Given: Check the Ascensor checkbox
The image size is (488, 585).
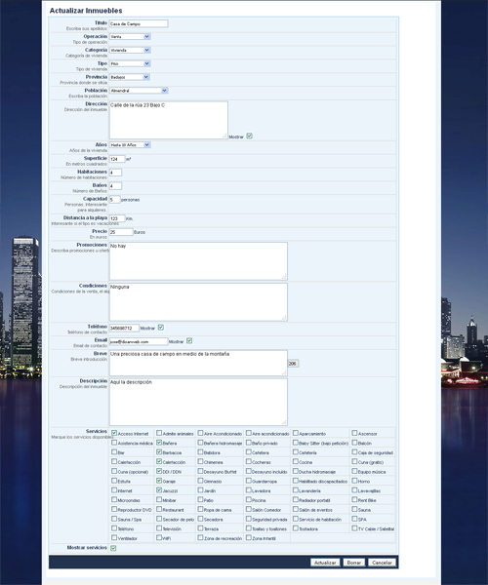Looking at the screenshot, I should (354, 433).
